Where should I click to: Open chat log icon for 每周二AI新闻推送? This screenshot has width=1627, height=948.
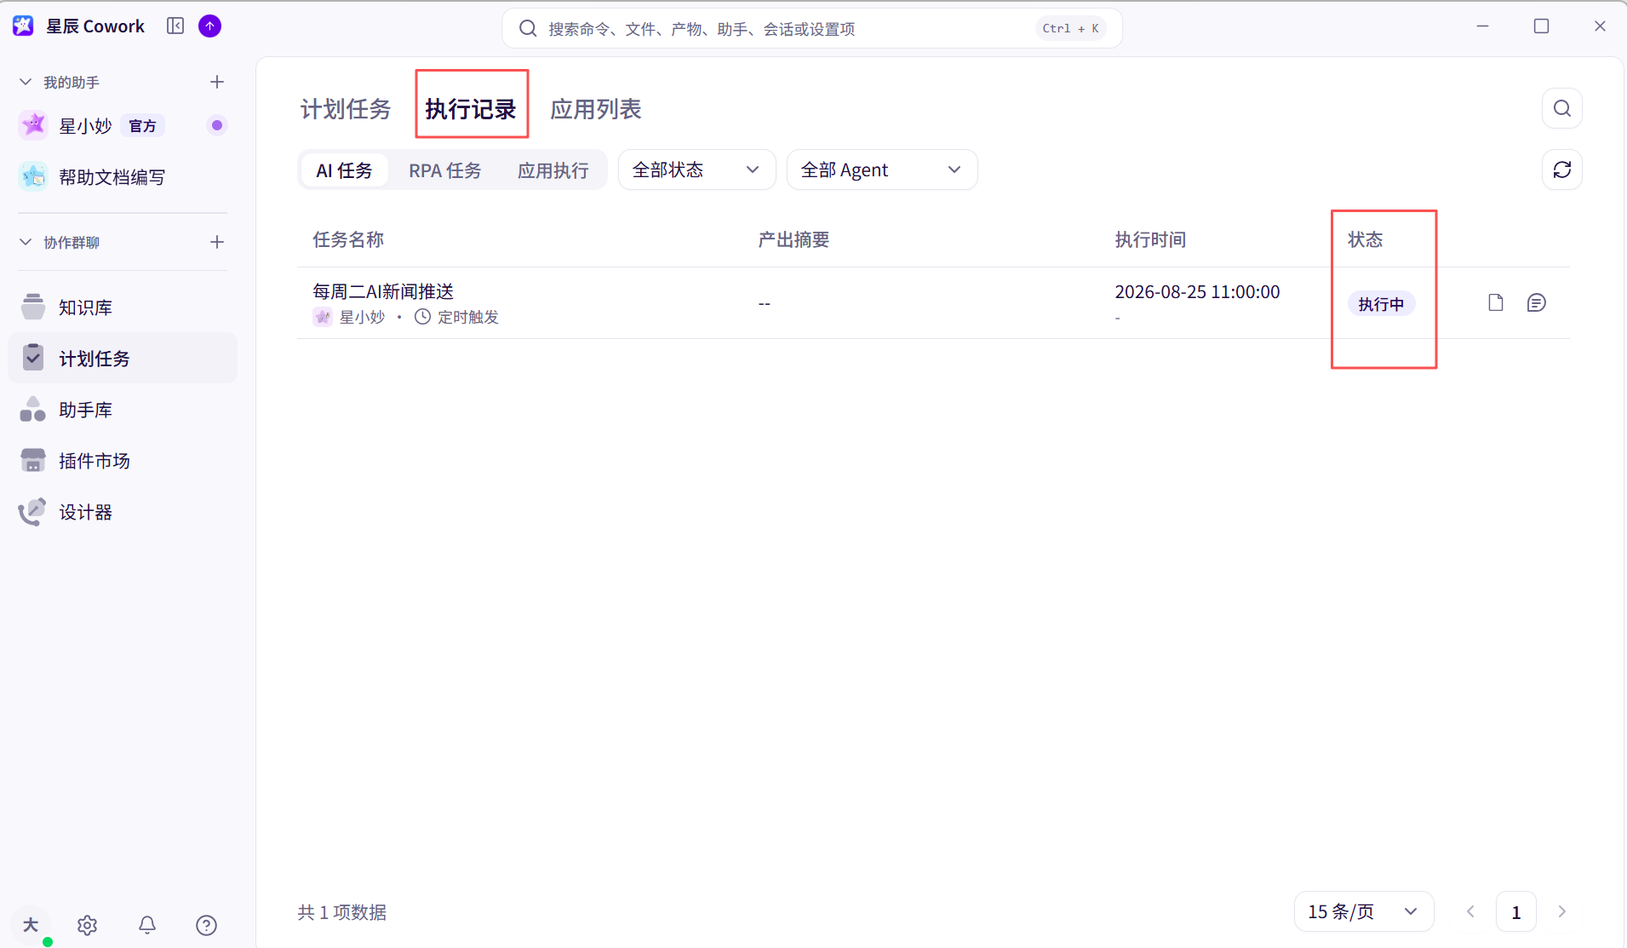1536,302
